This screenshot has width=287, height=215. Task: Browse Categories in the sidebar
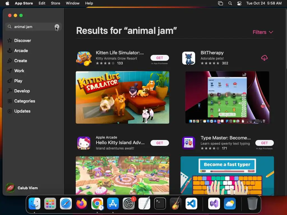(25, 101)
